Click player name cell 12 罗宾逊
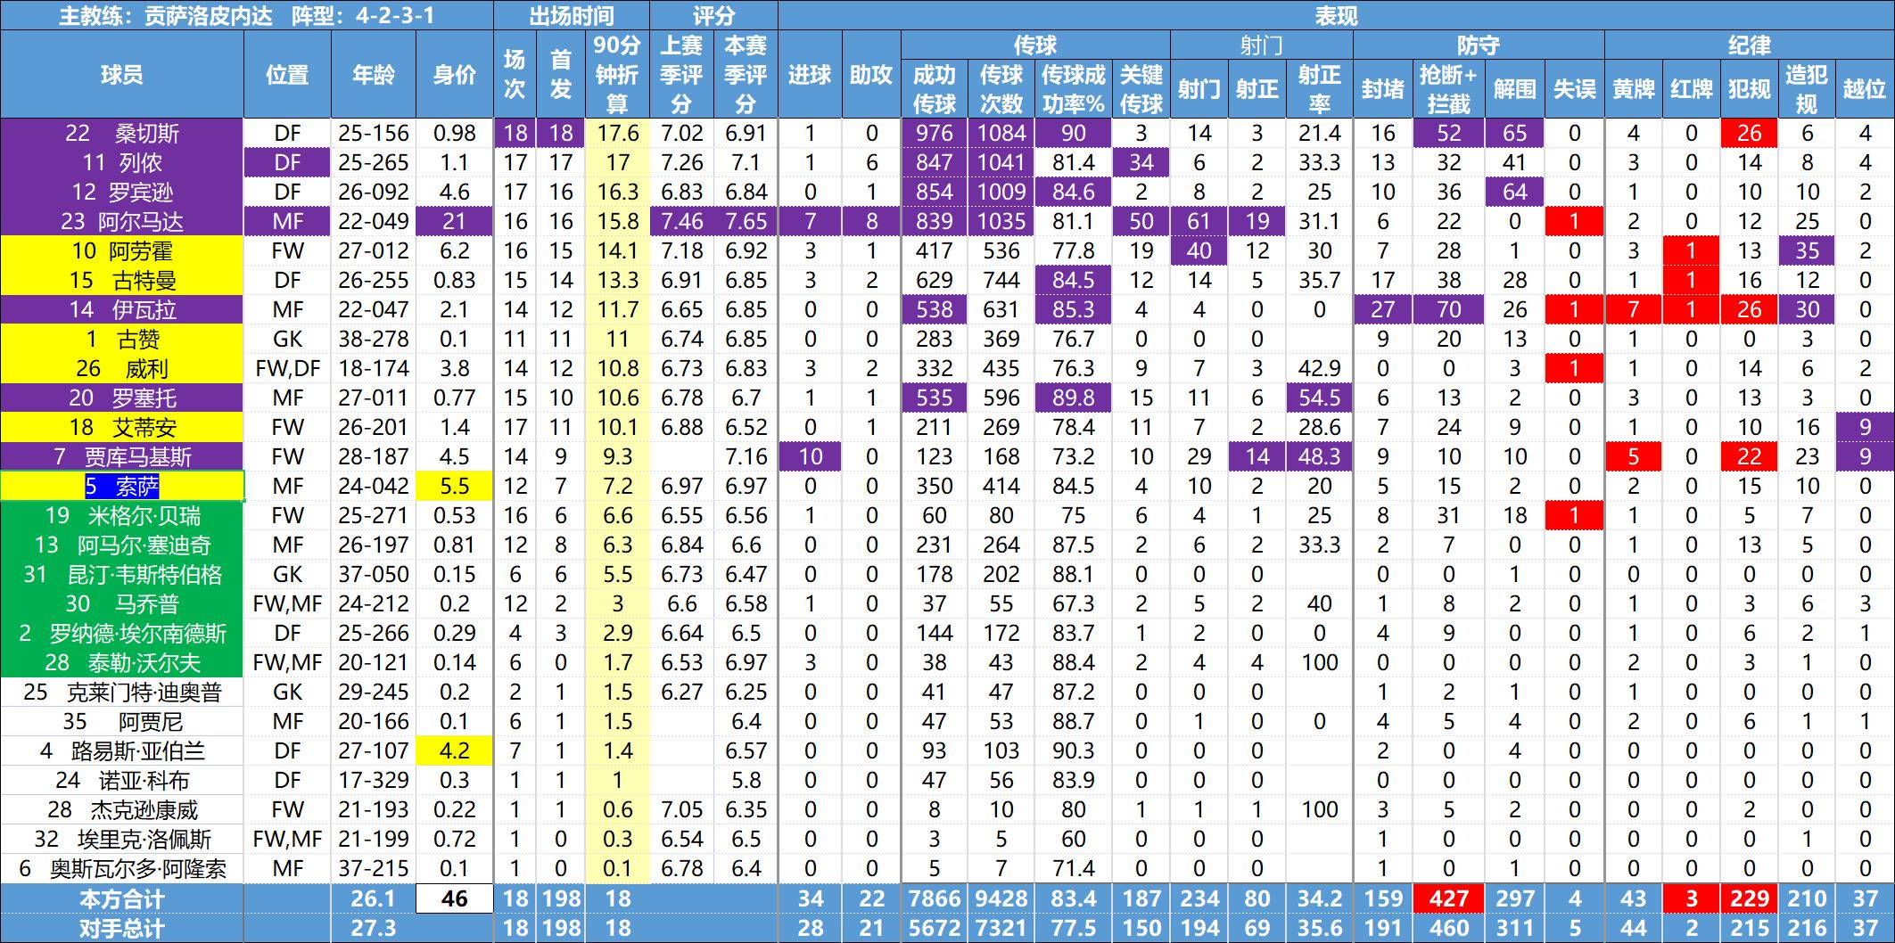Image resolution: width=1895 pixels, height=943 pixels. pyautogui.click(x=122, y=192)
